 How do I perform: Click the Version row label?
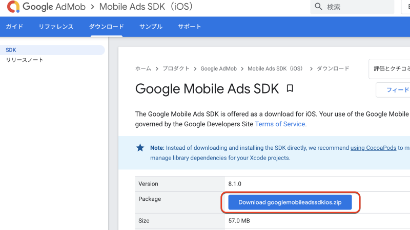click(148, 184)
